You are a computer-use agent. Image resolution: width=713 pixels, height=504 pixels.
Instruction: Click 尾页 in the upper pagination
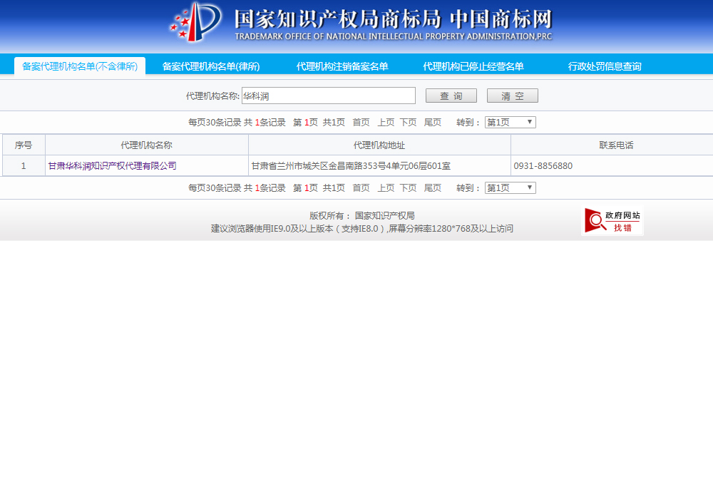point(433,122)
